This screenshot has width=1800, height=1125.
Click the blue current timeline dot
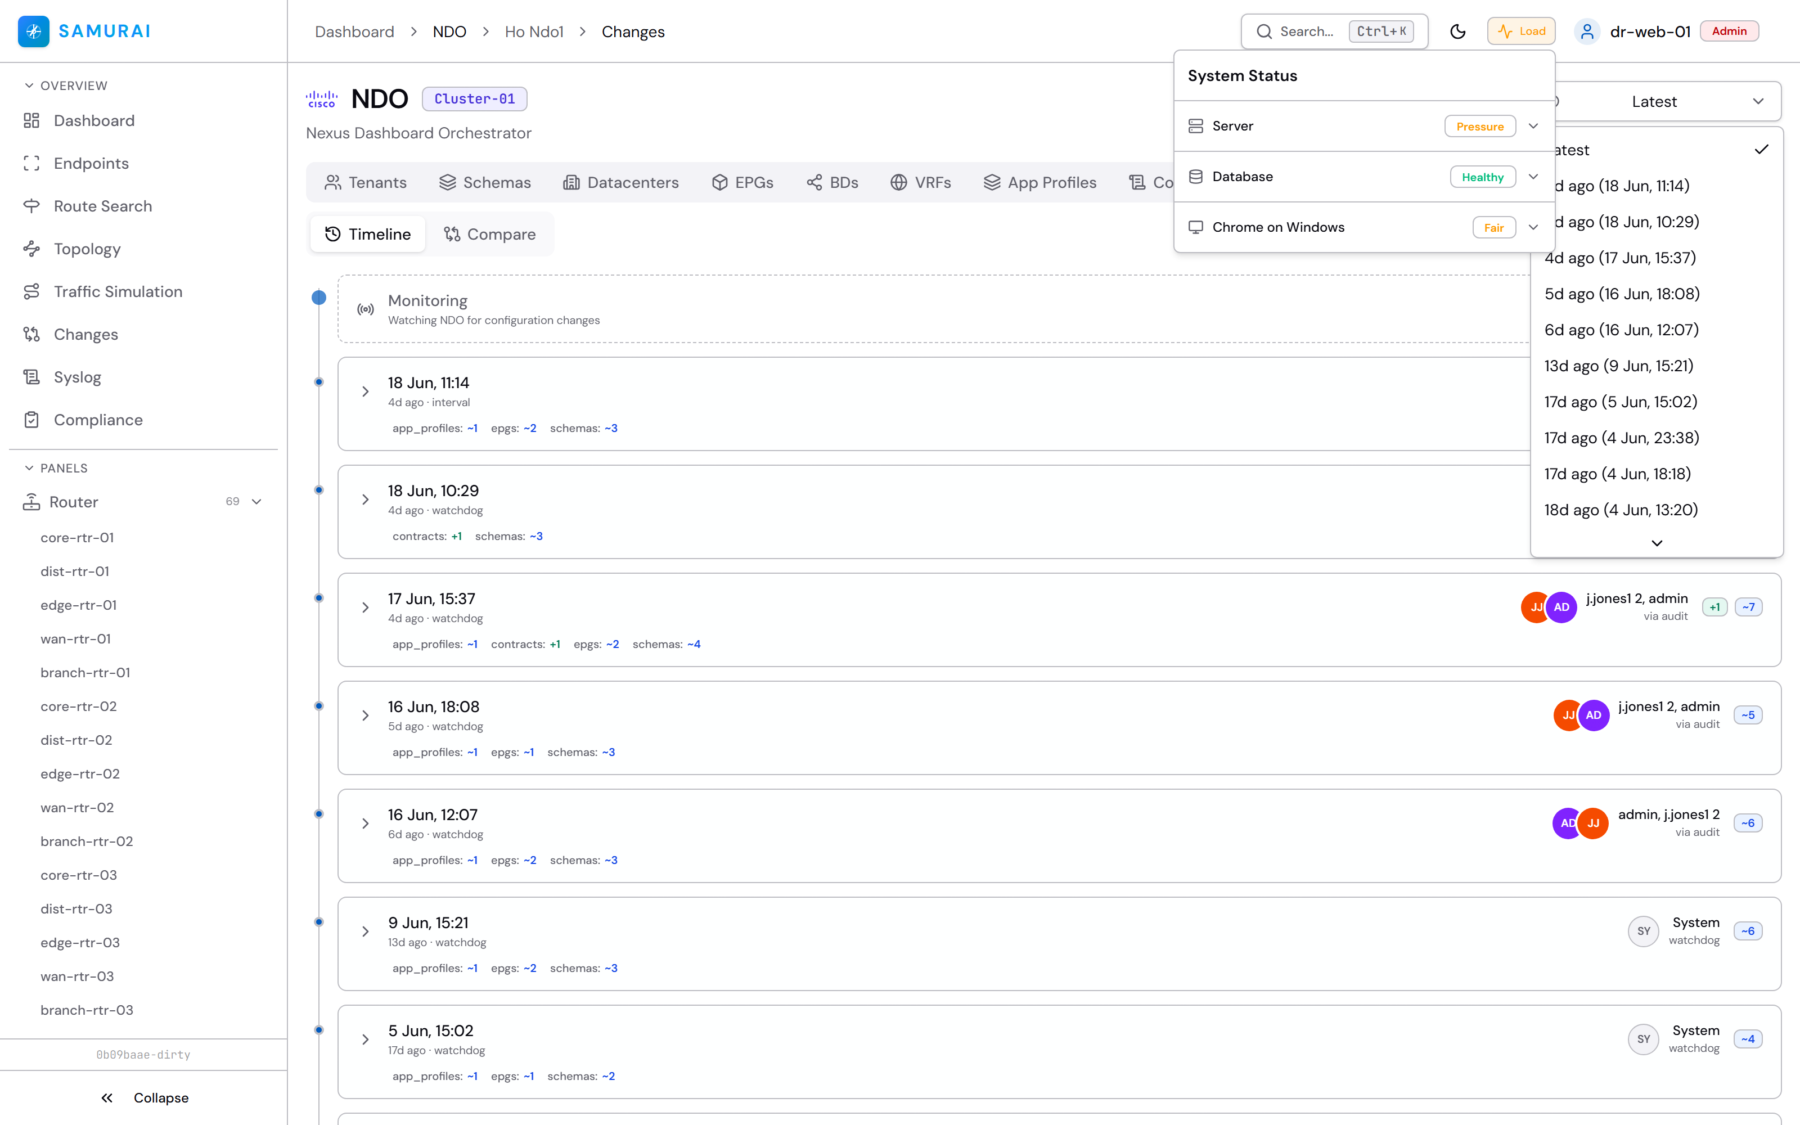tap(319, 298)
